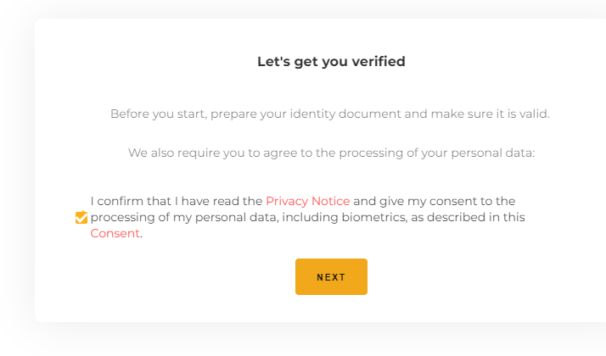
Task: Open the Consent document link
Action: pos(115,233)
